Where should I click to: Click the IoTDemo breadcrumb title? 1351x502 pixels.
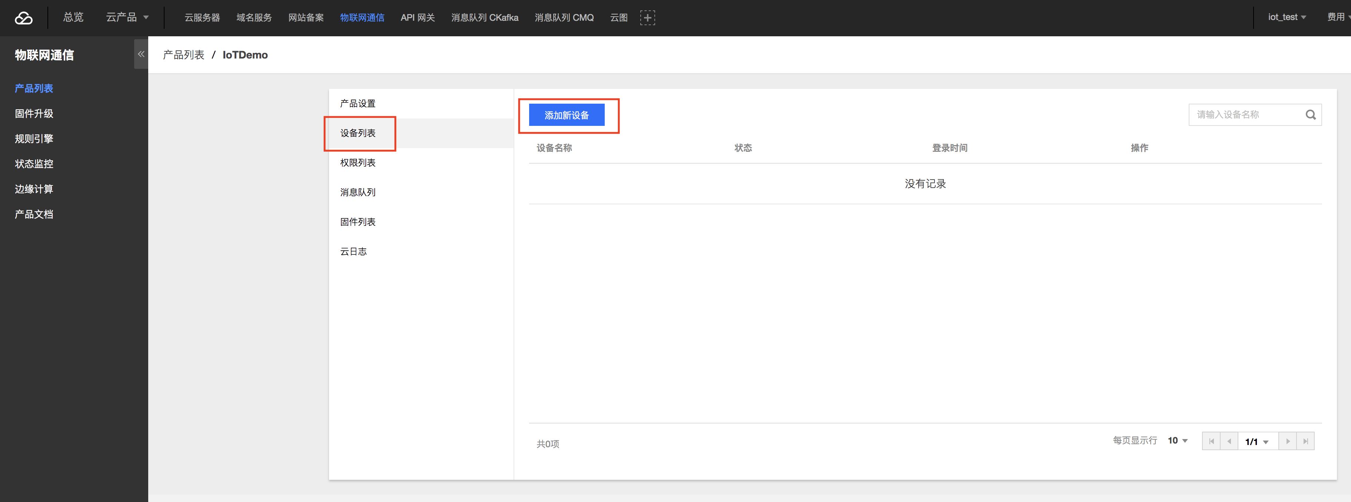245,55
